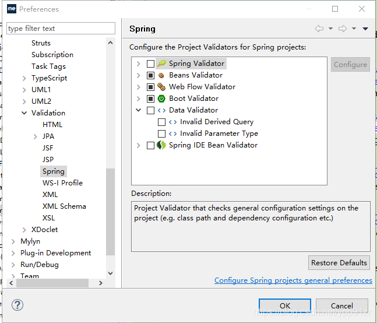The width and height of the screenshot is (377, 323).
Task: Open the JSF validation page
Action: coord(48,148)
